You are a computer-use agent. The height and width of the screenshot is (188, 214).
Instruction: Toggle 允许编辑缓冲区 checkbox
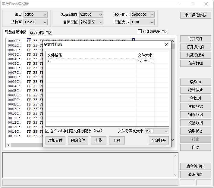point(140,31)
